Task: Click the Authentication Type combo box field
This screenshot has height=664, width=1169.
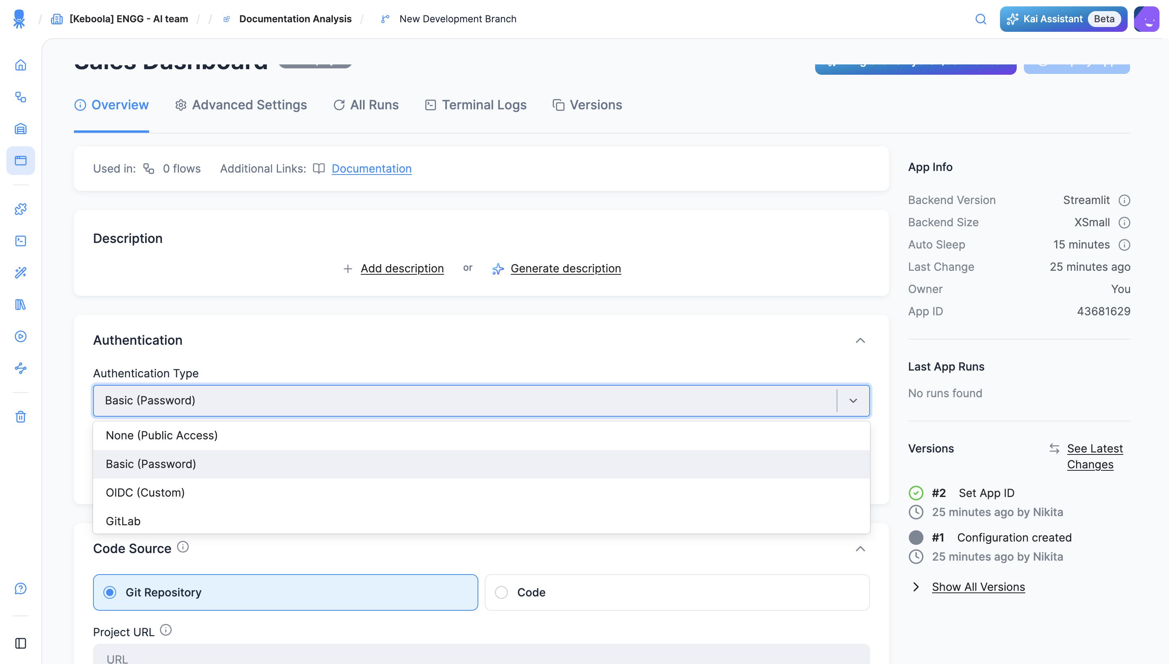Action: [x=482, y=401]
